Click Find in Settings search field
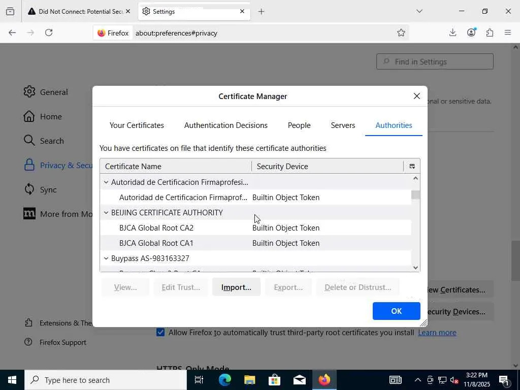Viewport: 520px width, 390px height. tap(435, 61)
